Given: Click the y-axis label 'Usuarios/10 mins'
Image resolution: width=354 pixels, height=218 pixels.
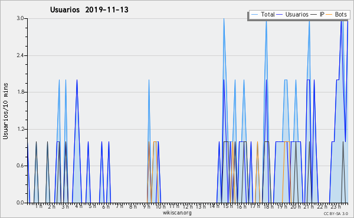Looking at the screenshot, I should click(5, 111).
